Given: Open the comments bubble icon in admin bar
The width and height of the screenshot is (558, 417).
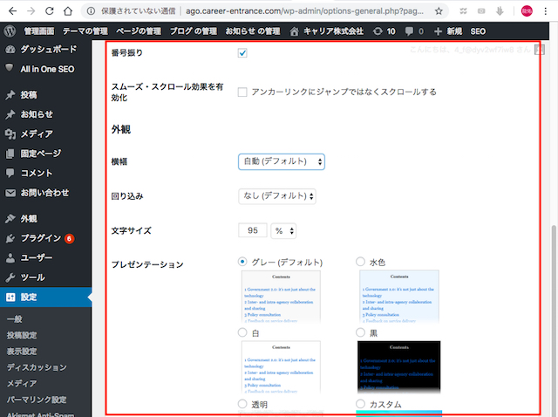Looking at the screenshot, I should 411,31.
